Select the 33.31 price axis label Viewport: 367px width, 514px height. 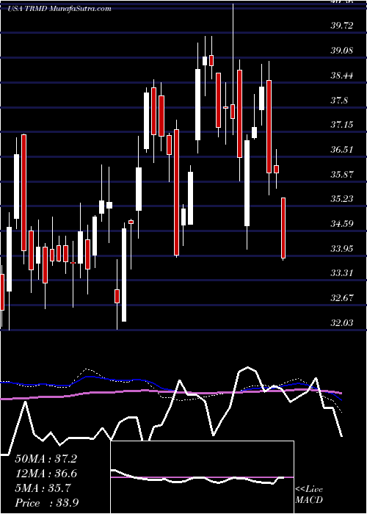[342, 273]
